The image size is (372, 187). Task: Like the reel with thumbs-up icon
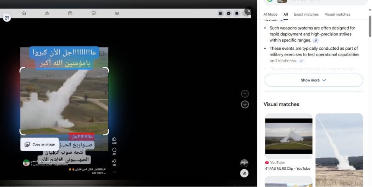pyautogui.click(x=114, y=139)
